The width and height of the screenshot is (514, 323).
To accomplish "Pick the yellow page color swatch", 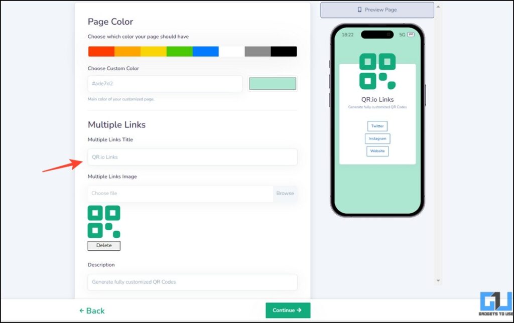I will [154, 52].
